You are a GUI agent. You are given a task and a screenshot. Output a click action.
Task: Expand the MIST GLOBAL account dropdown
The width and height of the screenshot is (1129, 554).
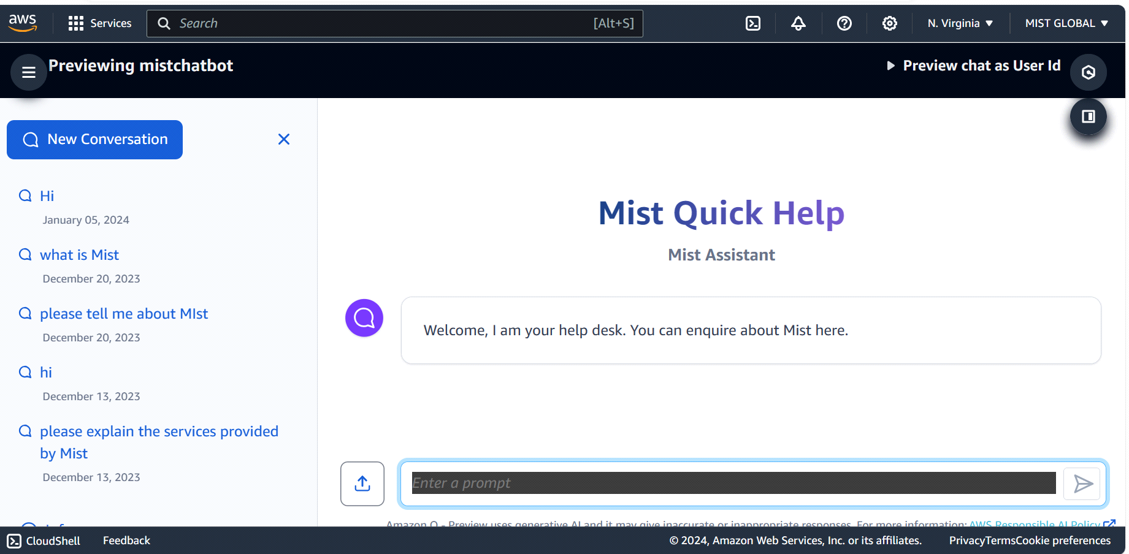coord(1066,23)
